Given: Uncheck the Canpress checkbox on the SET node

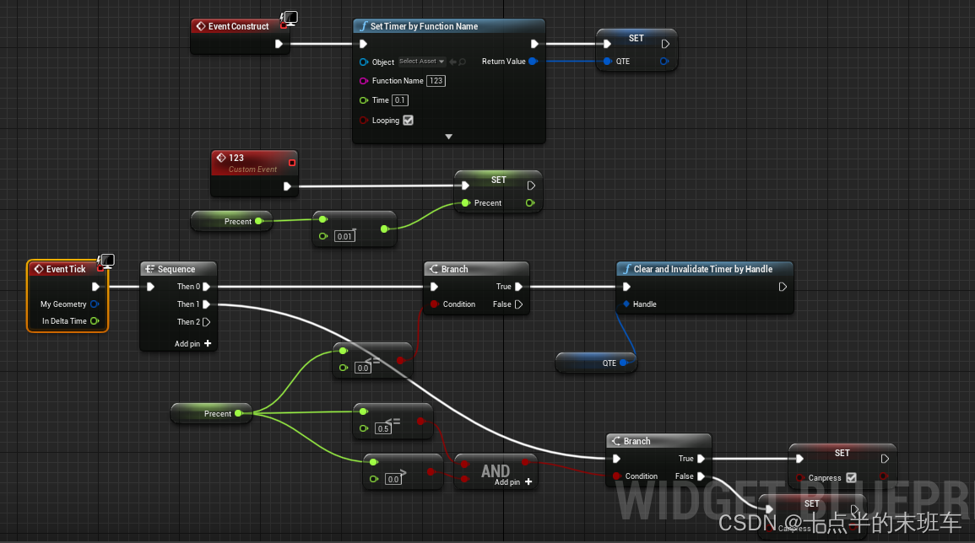Looking at the screenshot, I should [x=851, y=477].
